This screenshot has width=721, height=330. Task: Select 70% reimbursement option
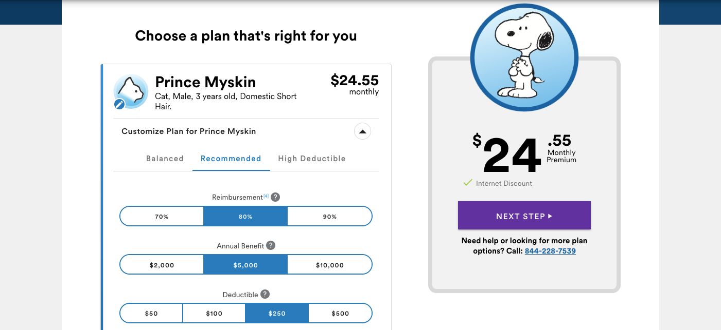tap(162, 217)
